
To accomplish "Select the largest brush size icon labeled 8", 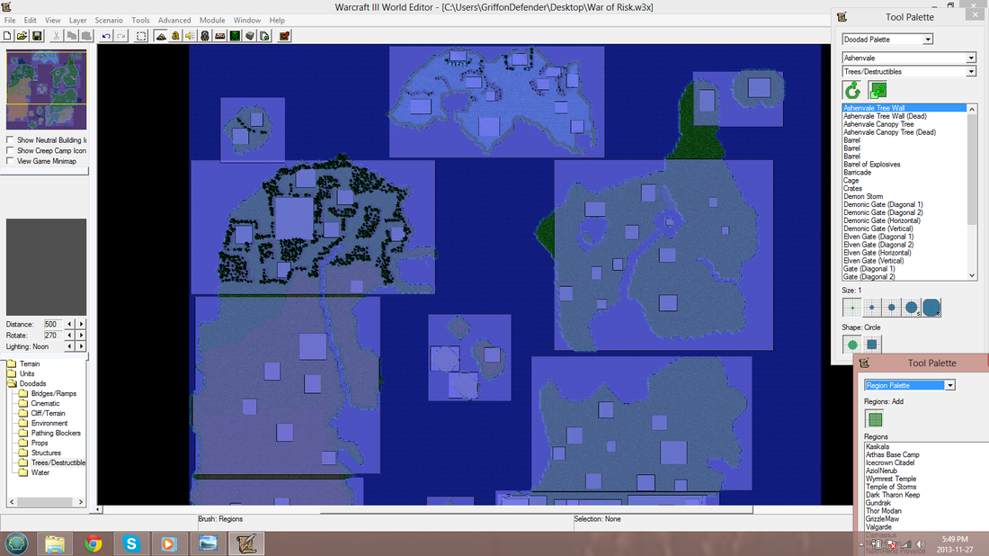I will pyautogui.click(x=931, y=308).
